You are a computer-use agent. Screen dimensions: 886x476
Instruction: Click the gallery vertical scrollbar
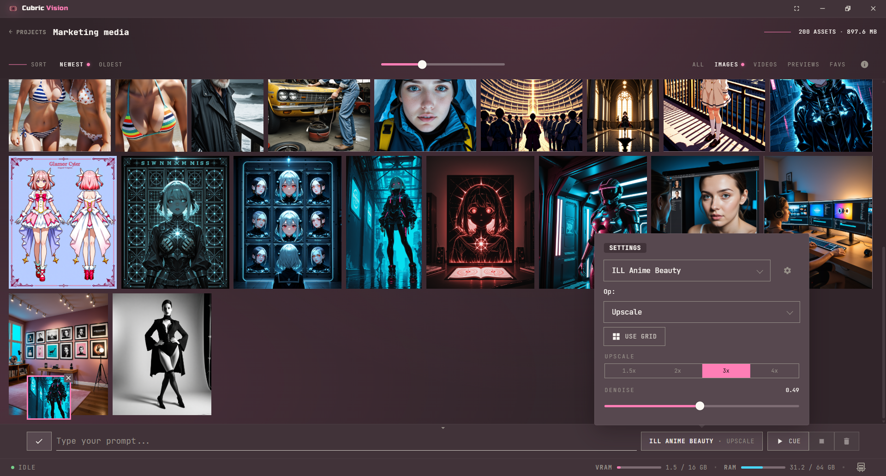[x=883, y=332]
